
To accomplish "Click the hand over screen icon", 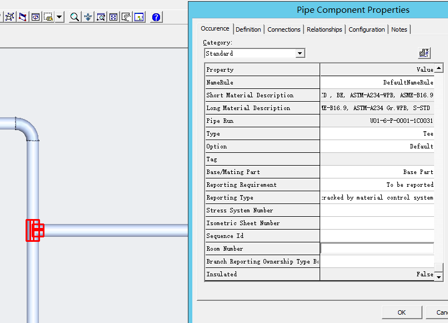I will (126, 17).
